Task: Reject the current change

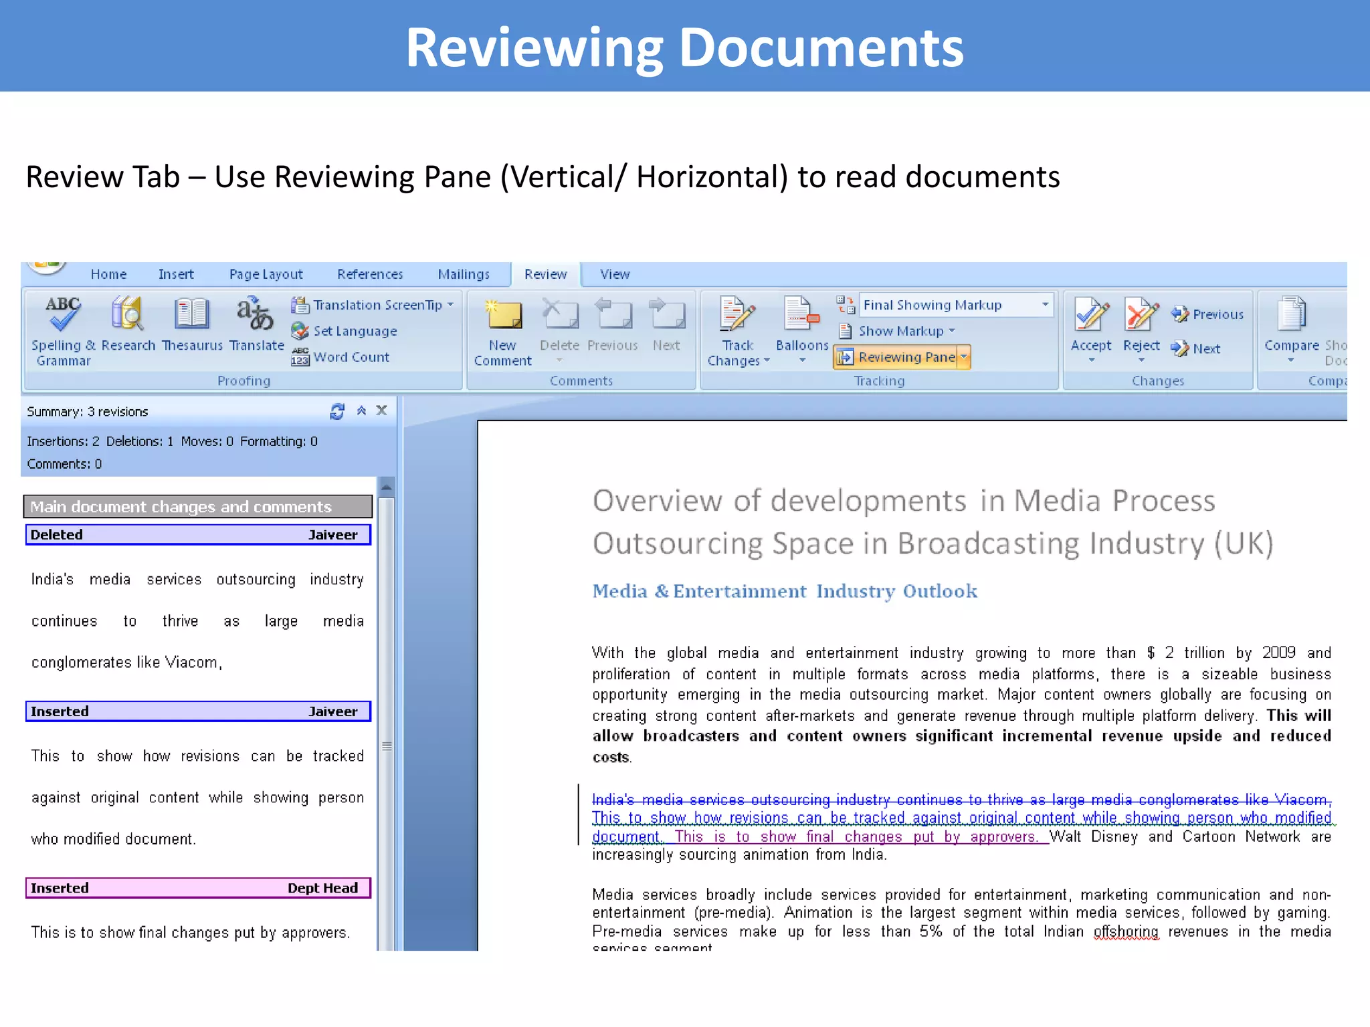Action: pos(1141,324)
